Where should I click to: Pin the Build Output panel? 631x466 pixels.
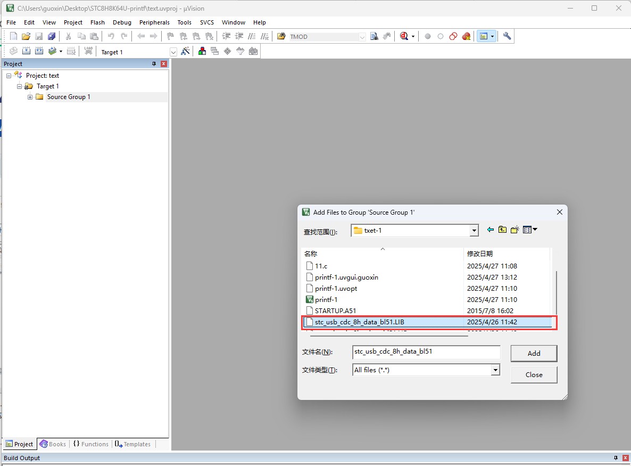point(616,458)
